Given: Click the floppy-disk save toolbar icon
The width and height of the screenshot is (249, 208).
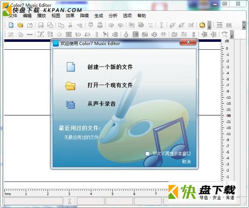Looking at the screenshot, I should (x=41, y=25).
